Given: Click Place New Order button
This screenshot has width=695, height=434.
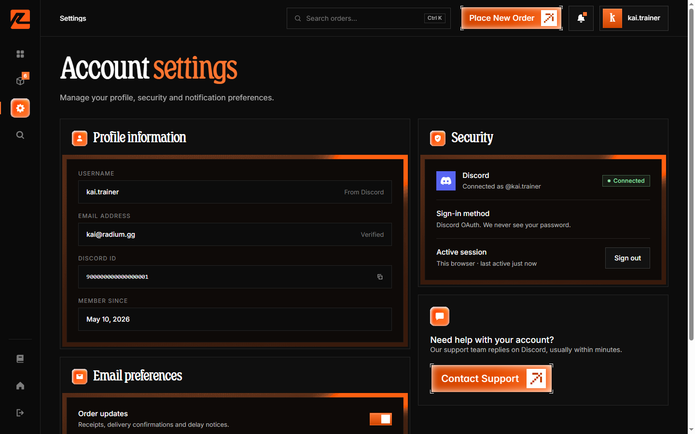Looking at the screenshot, I should (512, 18).
